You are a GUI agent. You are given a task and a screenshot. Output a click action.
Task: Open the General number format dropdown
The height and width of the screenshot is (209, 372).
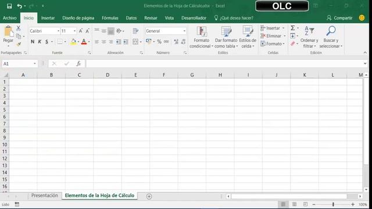184,31
